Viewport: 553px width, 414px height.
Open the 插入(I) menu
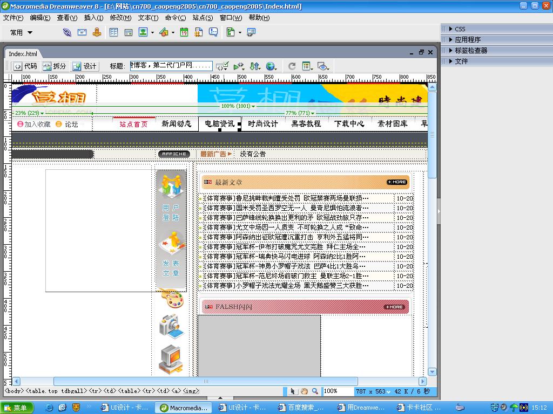pos(93,18)
